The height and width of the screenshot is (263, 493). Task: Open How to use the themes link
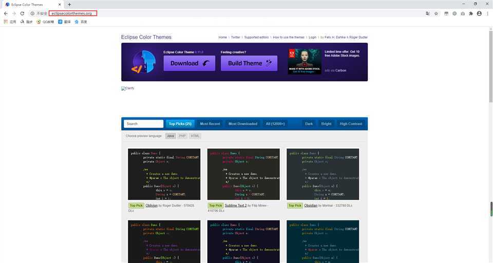(289, 37)
